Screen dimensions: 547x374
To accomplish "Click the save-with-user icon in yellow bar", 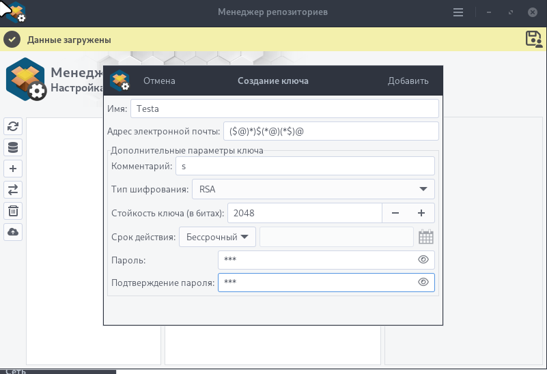I will [534, 40].
